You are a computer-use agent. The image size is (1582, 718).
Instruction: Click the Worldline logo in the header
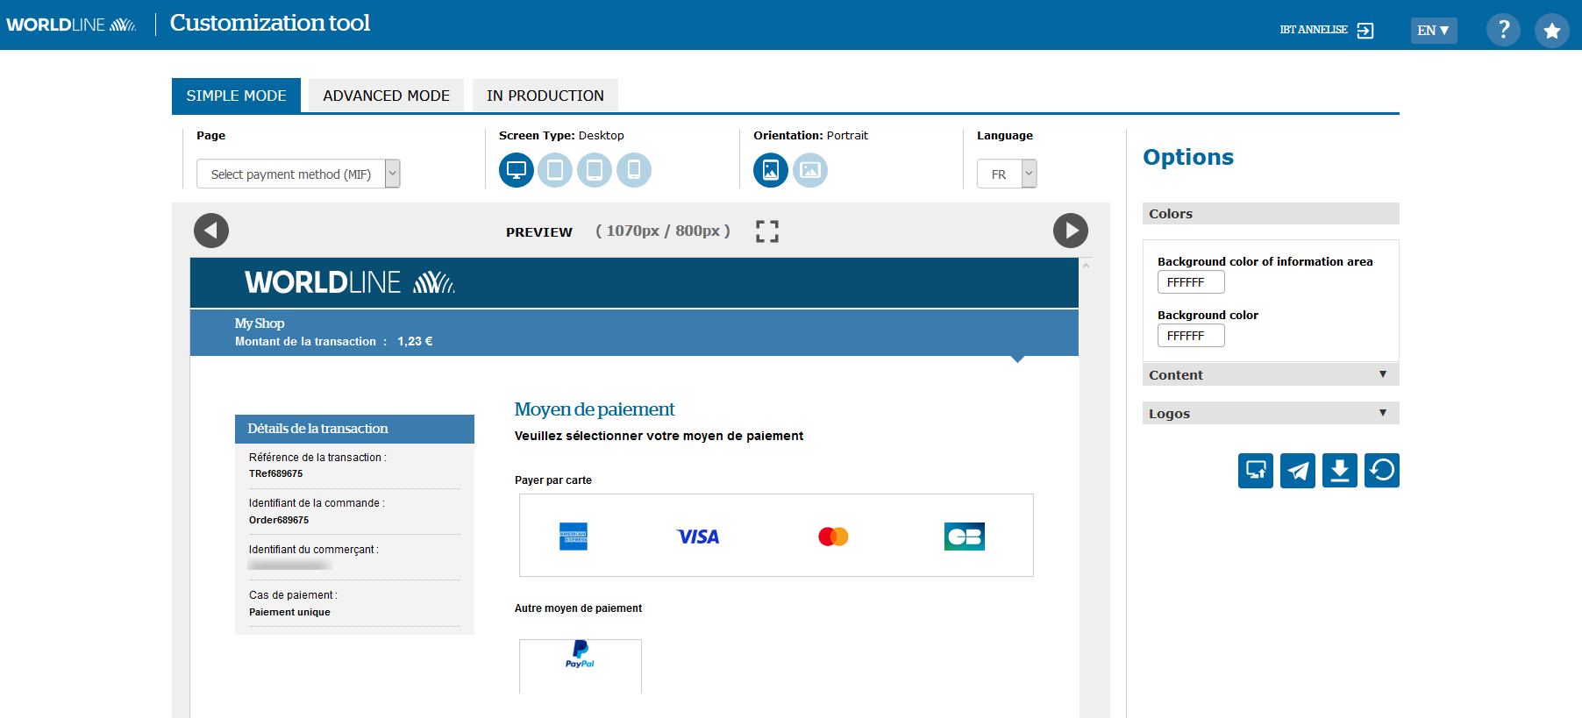pyautogui.click(x=71, y=25)
